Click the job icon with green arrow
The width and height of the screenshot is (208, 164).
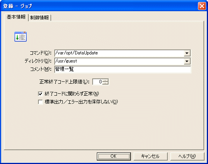pos(21,37)
